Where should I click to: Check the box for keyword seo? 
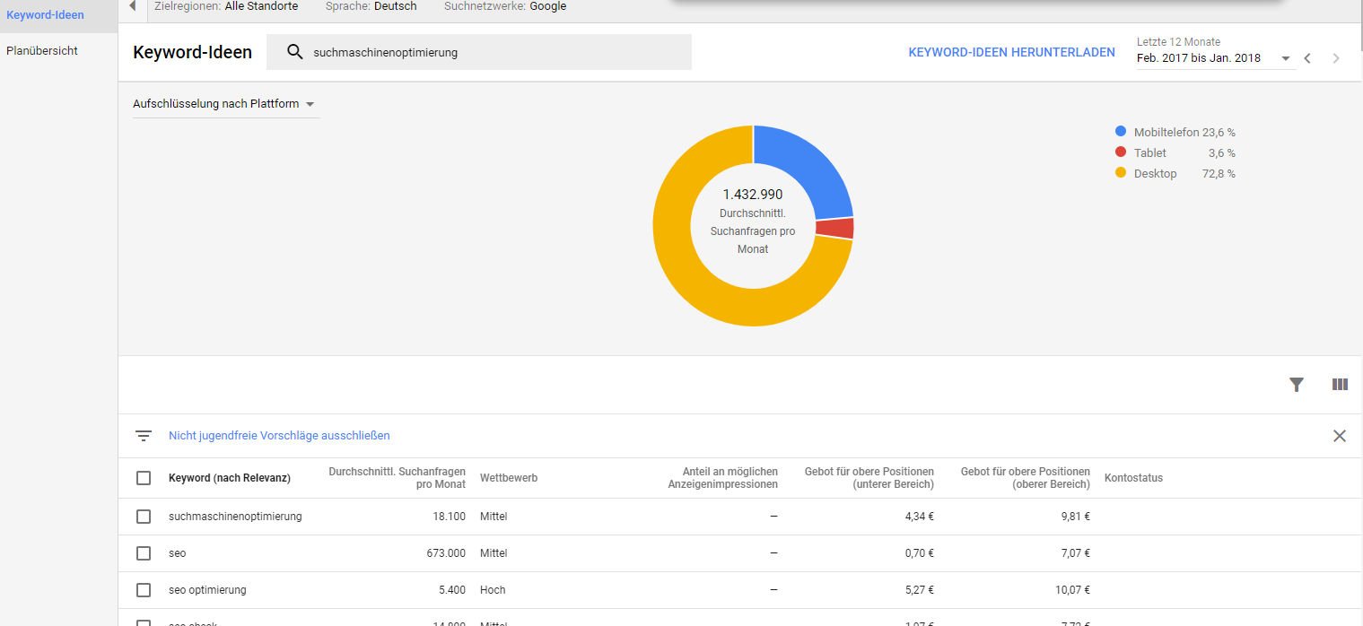pos(144,553)
